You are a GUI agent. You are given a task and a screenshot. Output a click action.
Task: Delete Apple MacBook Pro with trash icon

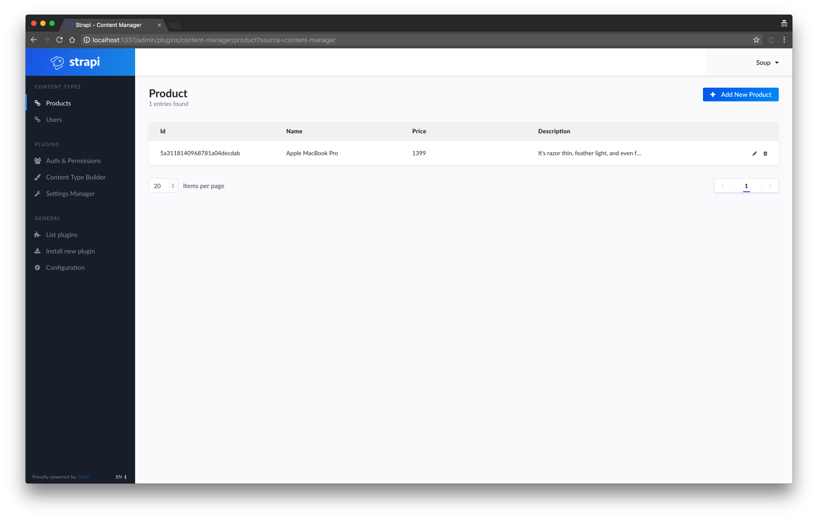(766, 153)
